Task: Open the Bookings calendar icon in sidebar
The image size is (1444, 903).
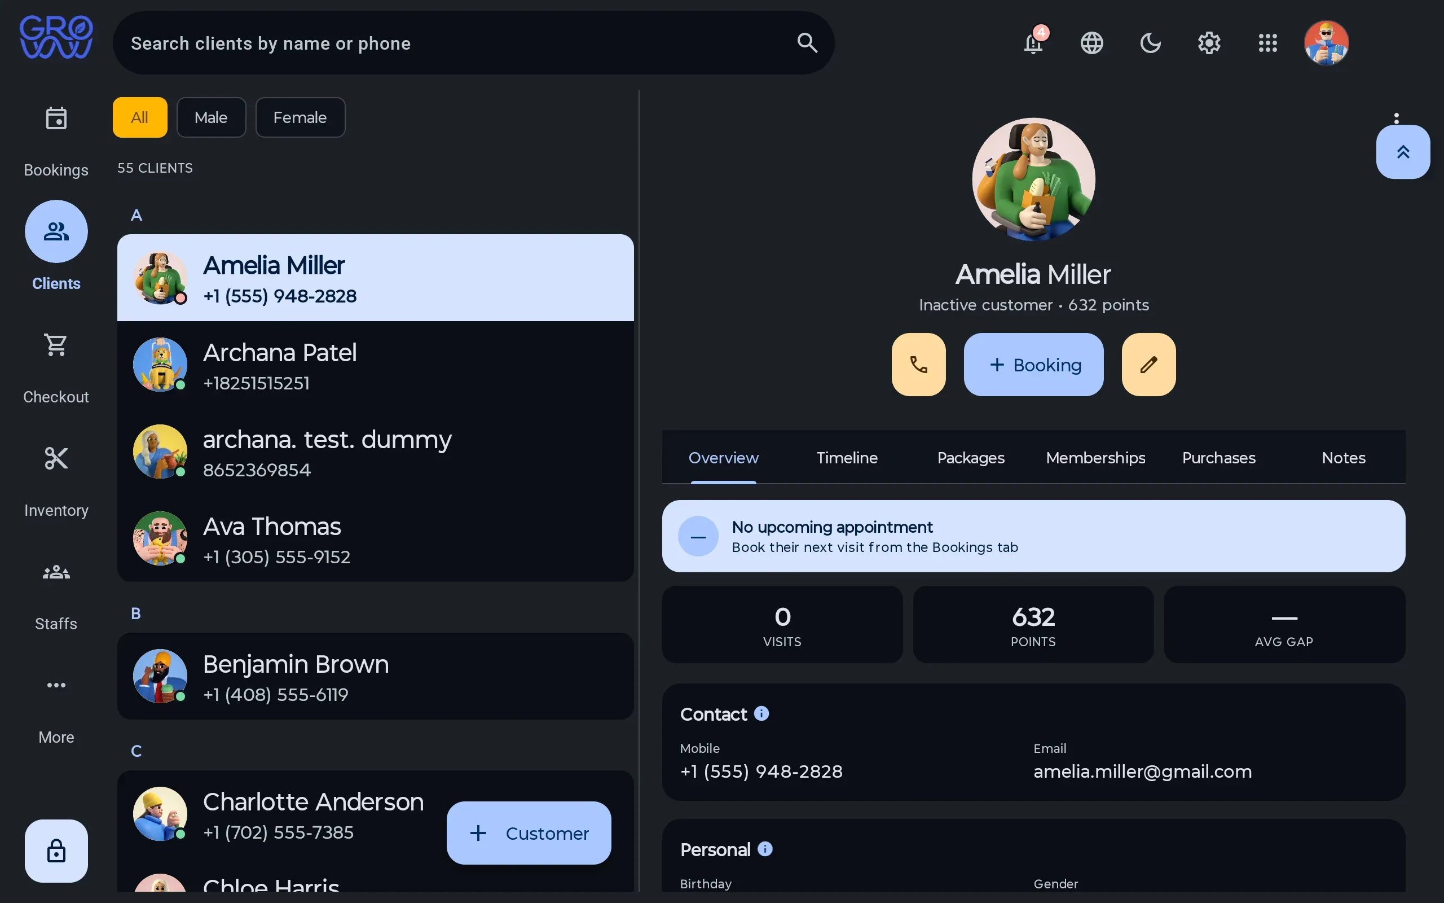Action: [x=56, y=119]
